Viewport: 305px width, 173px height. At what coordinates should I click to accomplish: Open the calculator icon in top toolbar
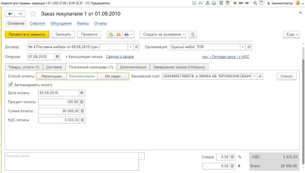click(221, 3)
